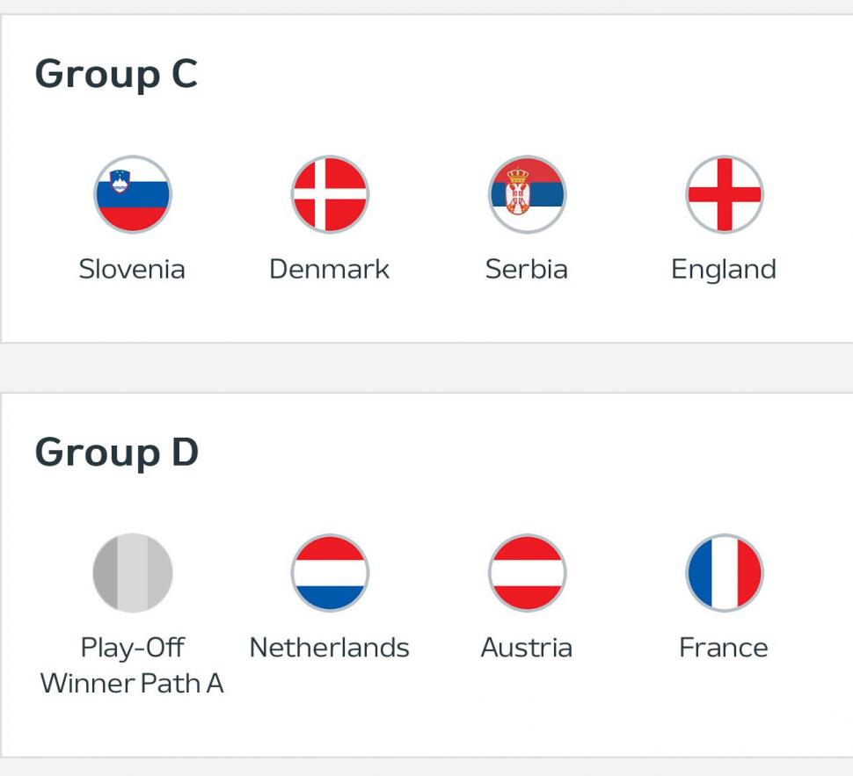Select the Netherlands flag icon
853x776 pixels.
330,572
